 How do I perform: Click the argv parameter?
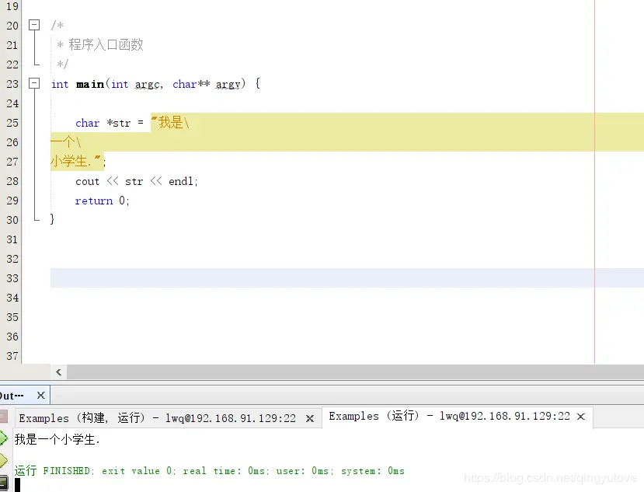point(228,84)
